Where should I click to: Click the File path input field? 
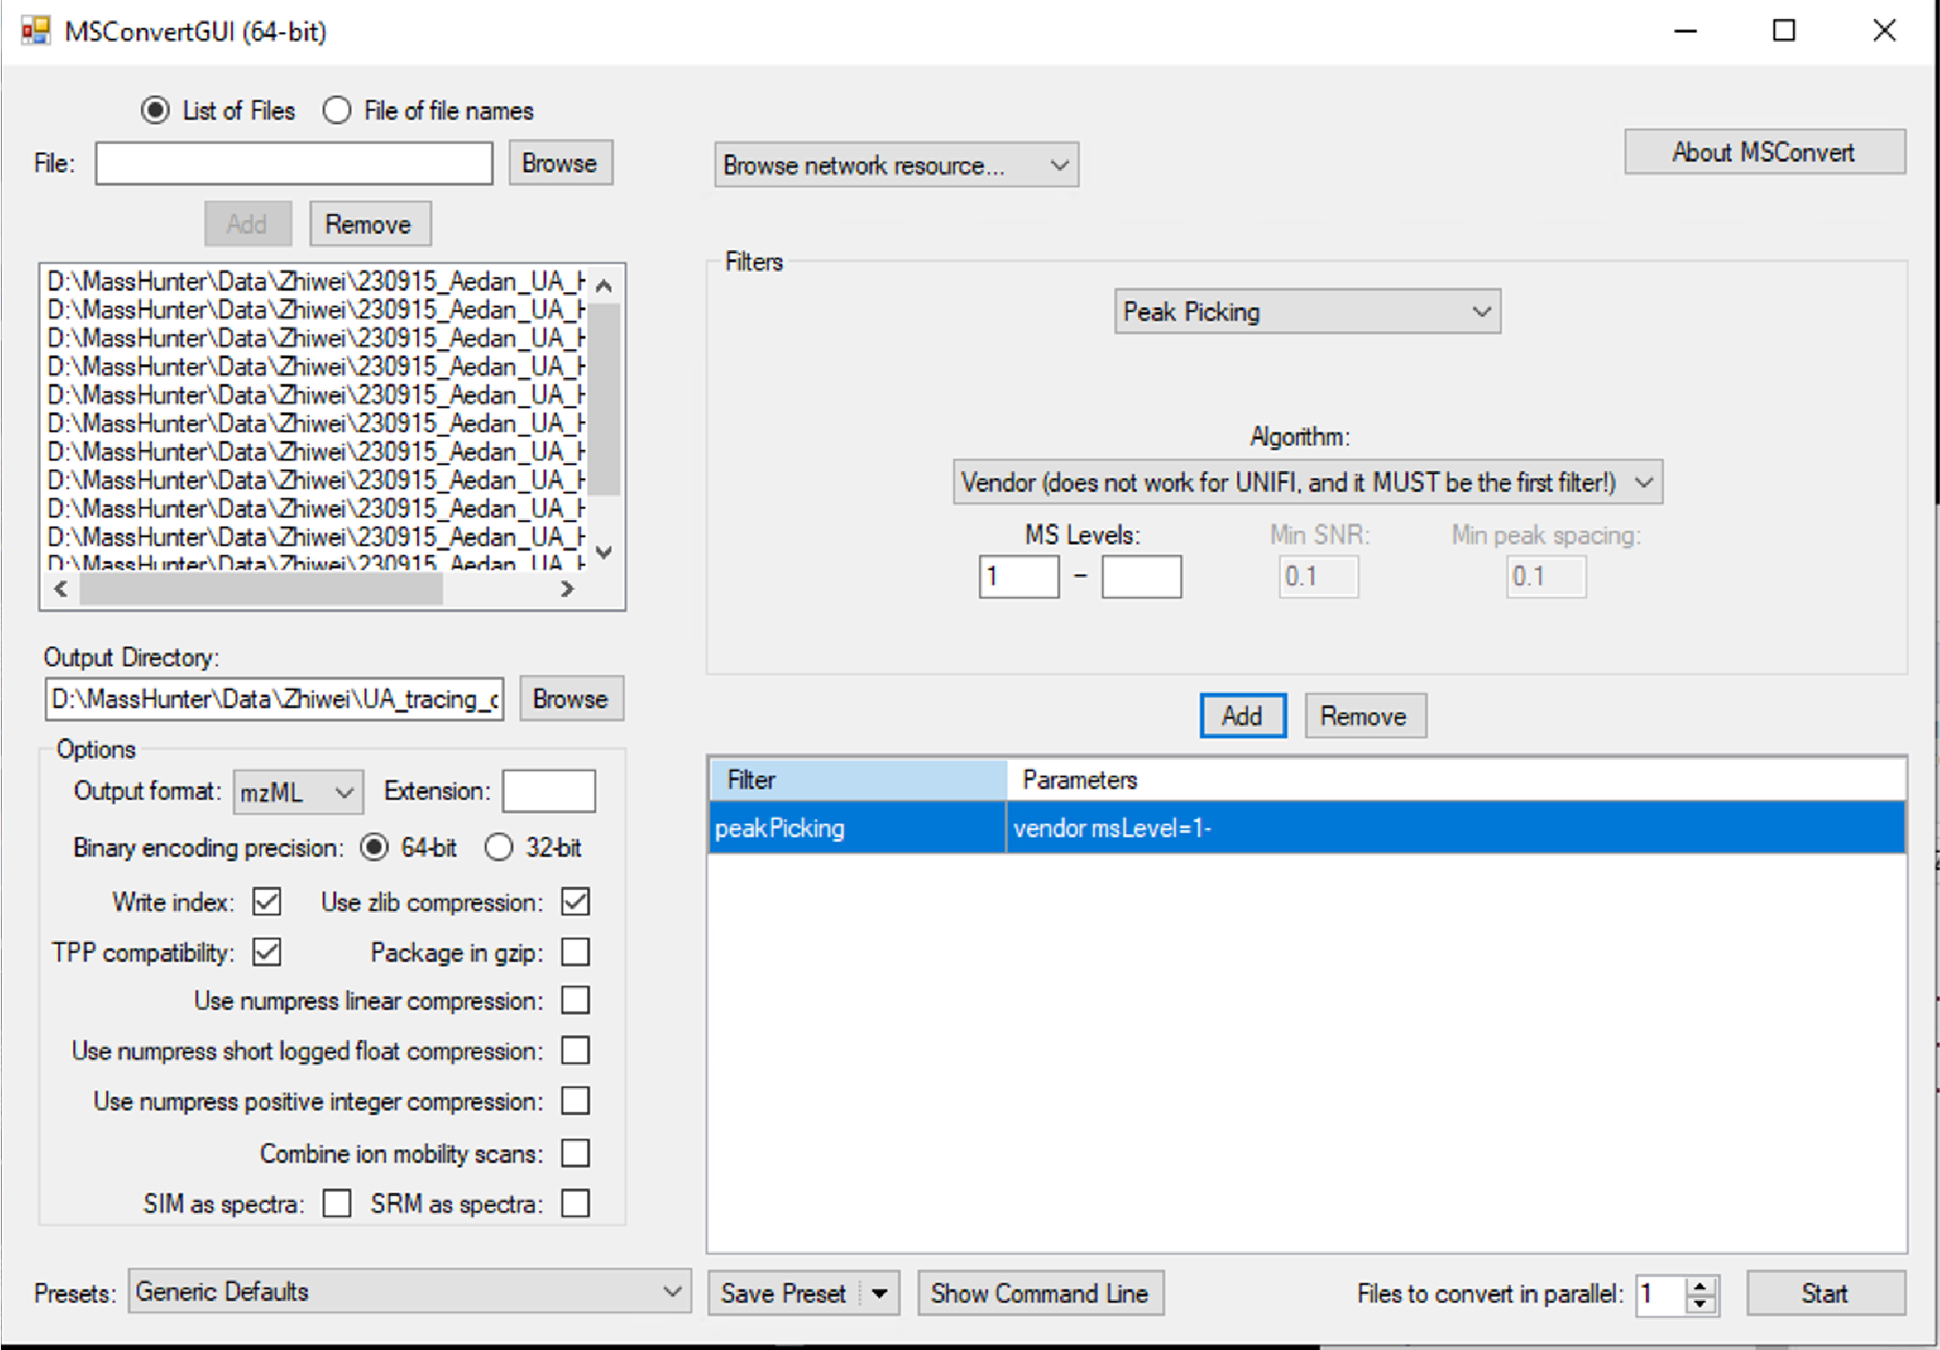[x=294, y=164]
